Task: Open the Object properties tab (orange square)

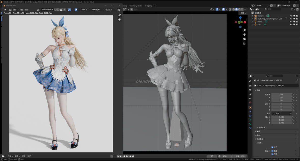Action: tap(250, 108)
